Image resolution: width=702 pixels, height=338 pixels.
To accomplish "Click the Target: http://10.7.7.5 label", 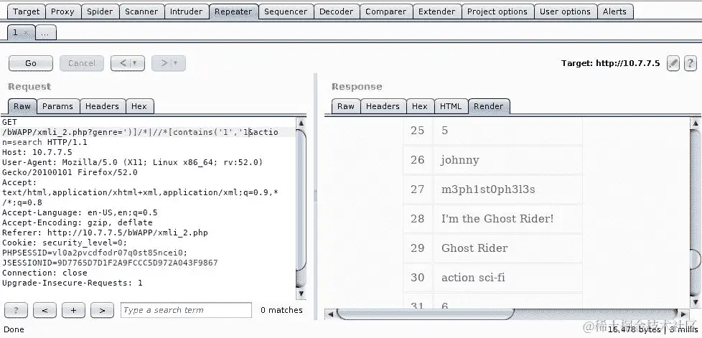I will click(611, 63).
